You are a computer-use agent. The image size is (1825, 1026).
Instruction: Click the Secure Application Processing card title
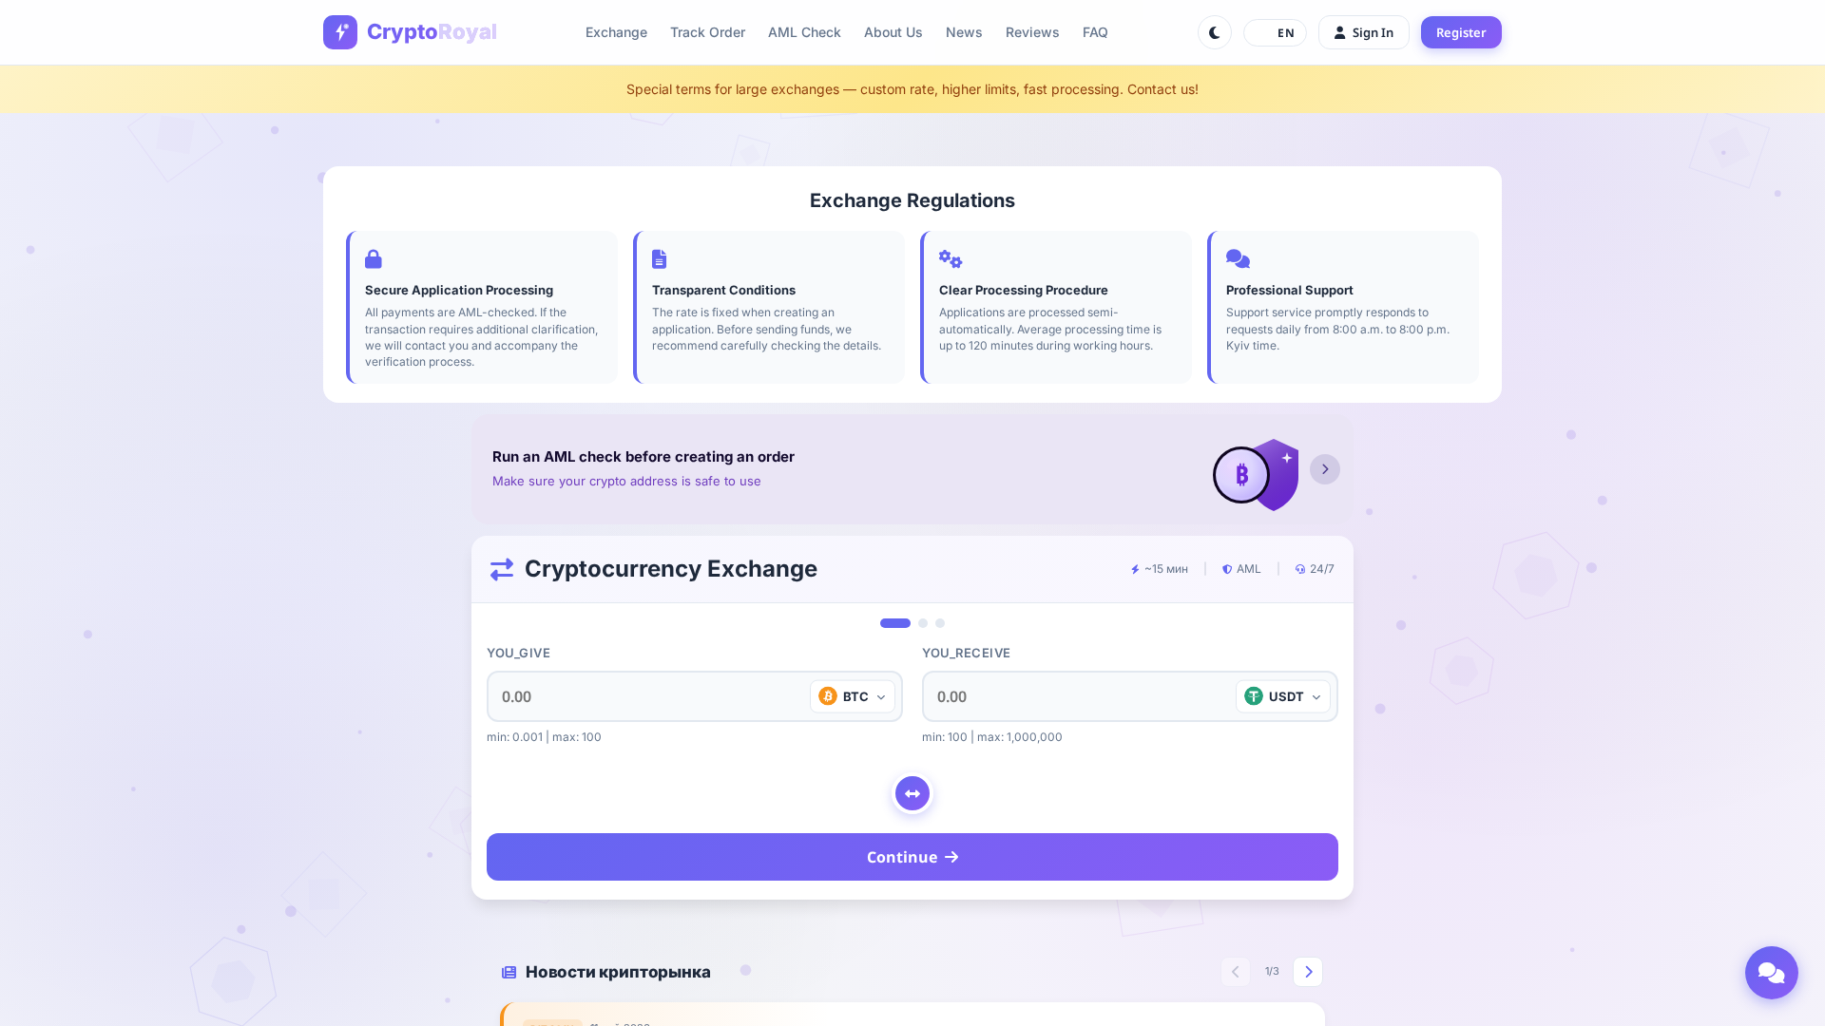point(459,290)
